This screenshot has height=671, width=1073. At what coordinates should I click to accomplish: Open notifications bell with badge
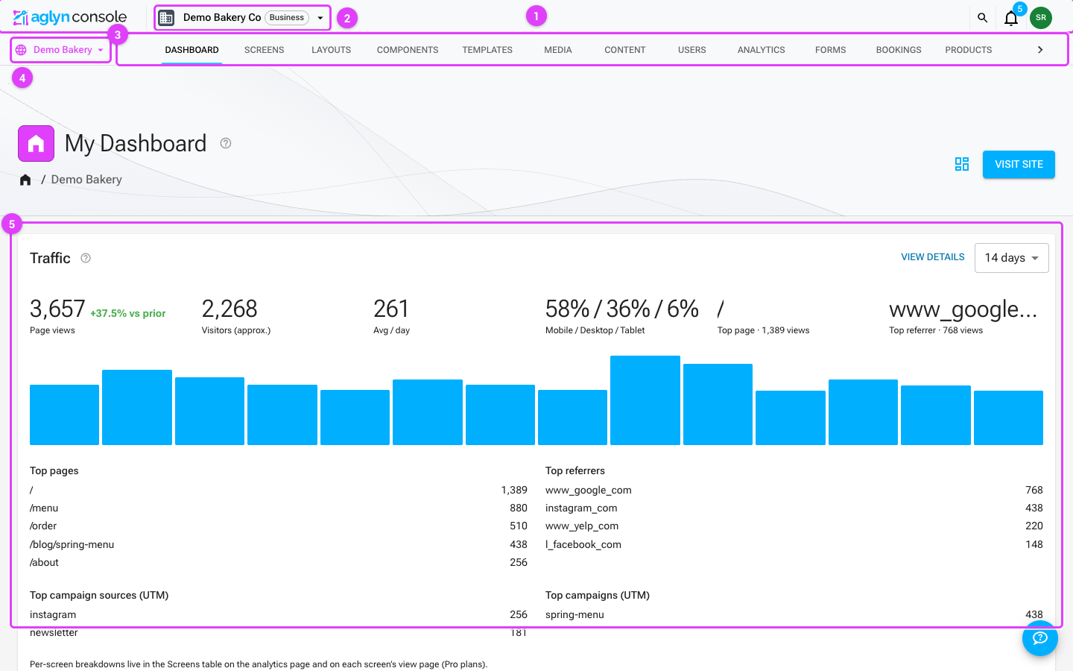(x=1011, y=18)
